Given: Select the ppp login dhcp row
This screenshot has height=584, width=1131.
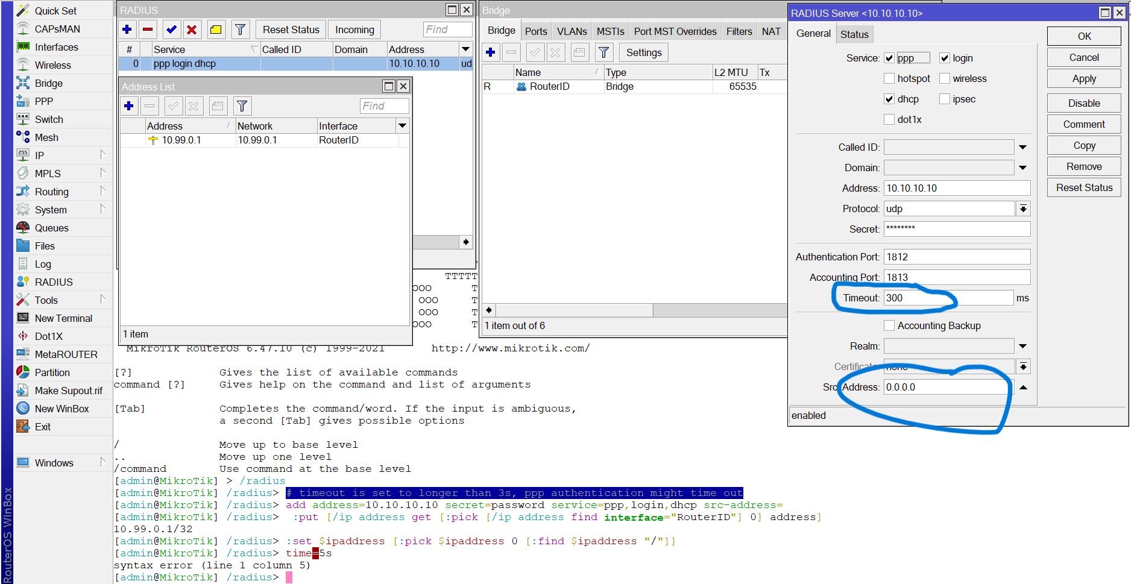Looking at the screenshot, I should click(x=295, y=63).
